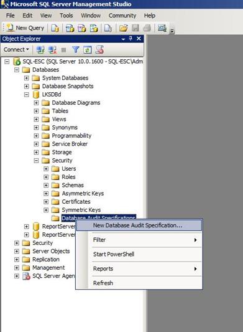Open the Edit menu
243x332 pixels.
click(27, 16)
